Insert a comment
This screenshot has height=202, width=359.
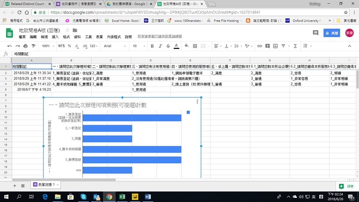(267, 46)
